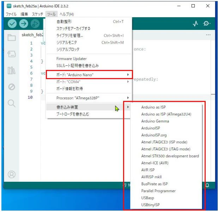Viewport: 218px width, 212px height.
Task: Choose ArduinoISP.org programmer
Action: point(166,135)
